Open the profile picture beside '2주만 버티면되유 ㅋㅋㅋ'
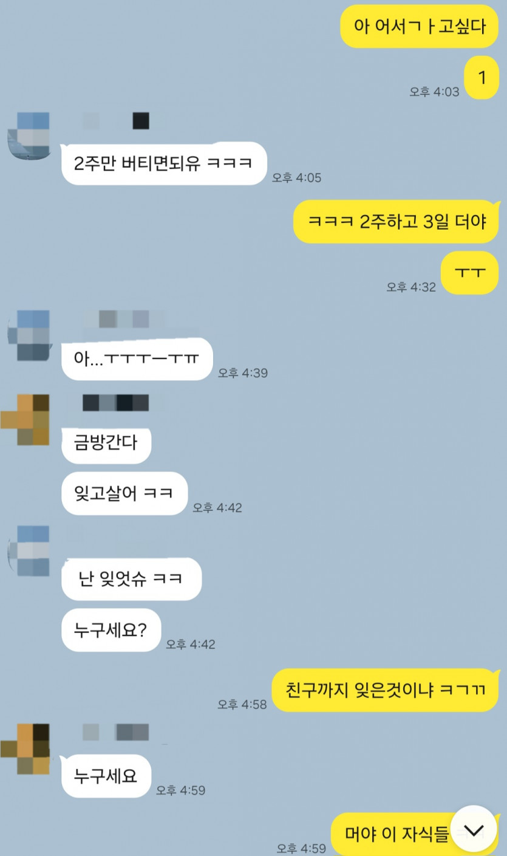This screenshot has width=507, height=856. pyautogui.click(x=29, y=137)
